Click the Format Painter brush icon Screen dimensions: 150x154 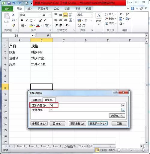pyautogui.click(x=13, y=25)
